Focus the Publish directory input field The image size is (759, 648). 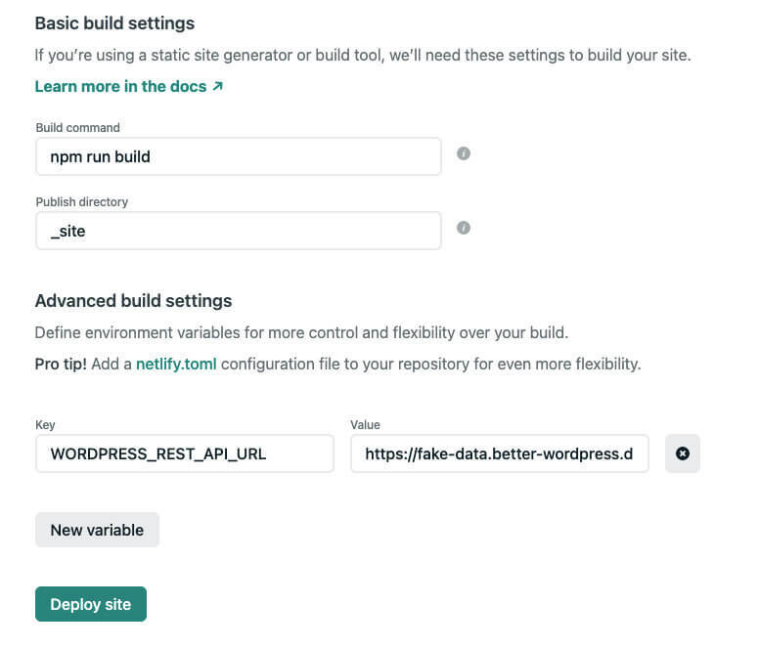tap(238, 232)
